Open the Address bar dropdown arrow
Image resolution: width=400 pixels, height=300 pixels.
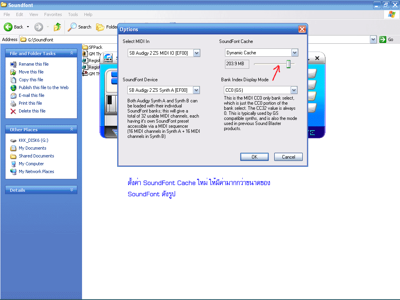tap(373, 39)
